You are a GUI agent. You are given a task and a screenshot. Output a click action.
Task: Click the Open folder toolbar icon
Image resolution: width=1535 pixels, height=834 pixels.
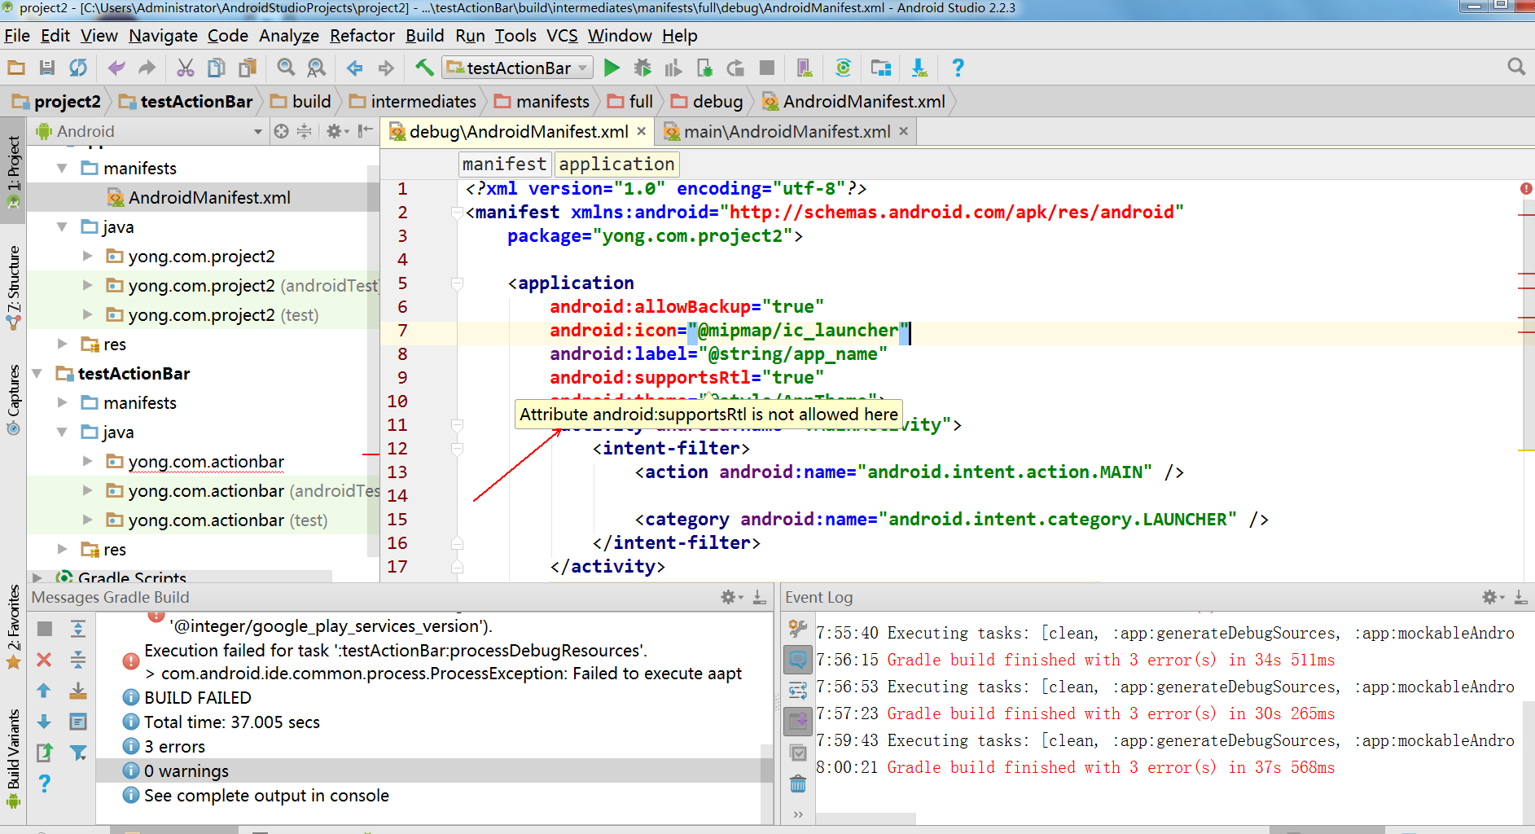16,68
